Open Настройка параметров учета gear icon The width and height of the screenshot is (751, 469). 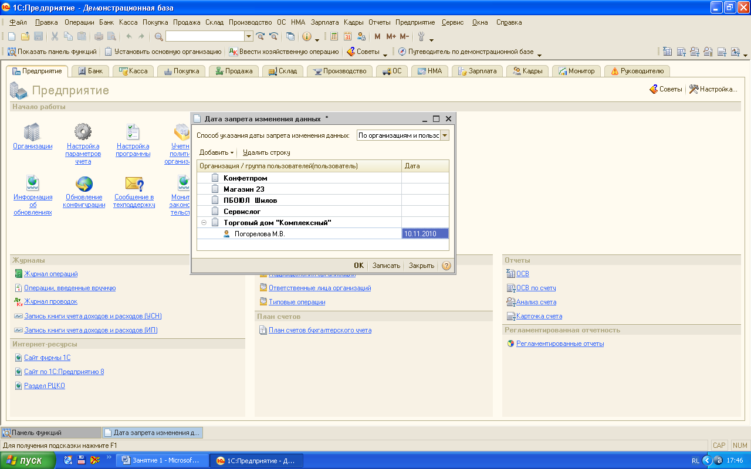[x=83, y=132]
